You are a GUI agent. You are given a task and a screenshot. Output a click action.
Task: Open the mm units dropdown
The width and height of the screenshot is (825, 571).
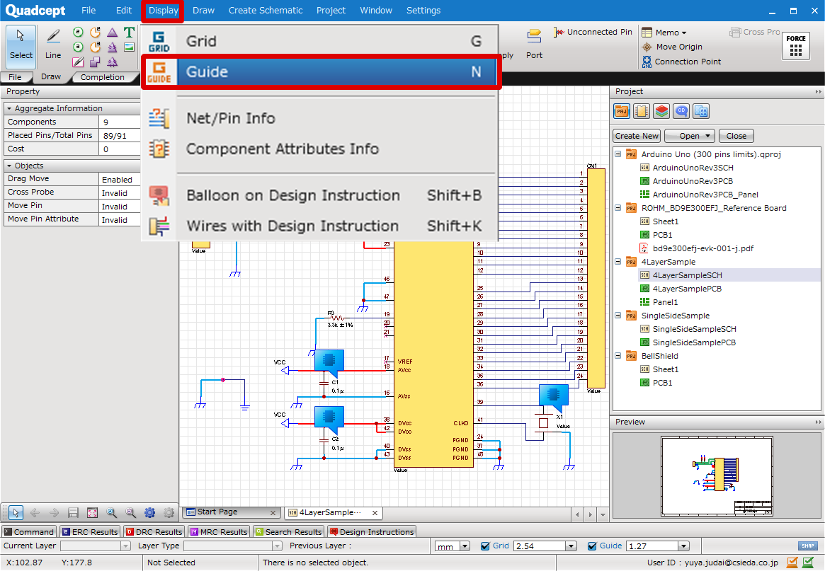(x=465, y=546)
